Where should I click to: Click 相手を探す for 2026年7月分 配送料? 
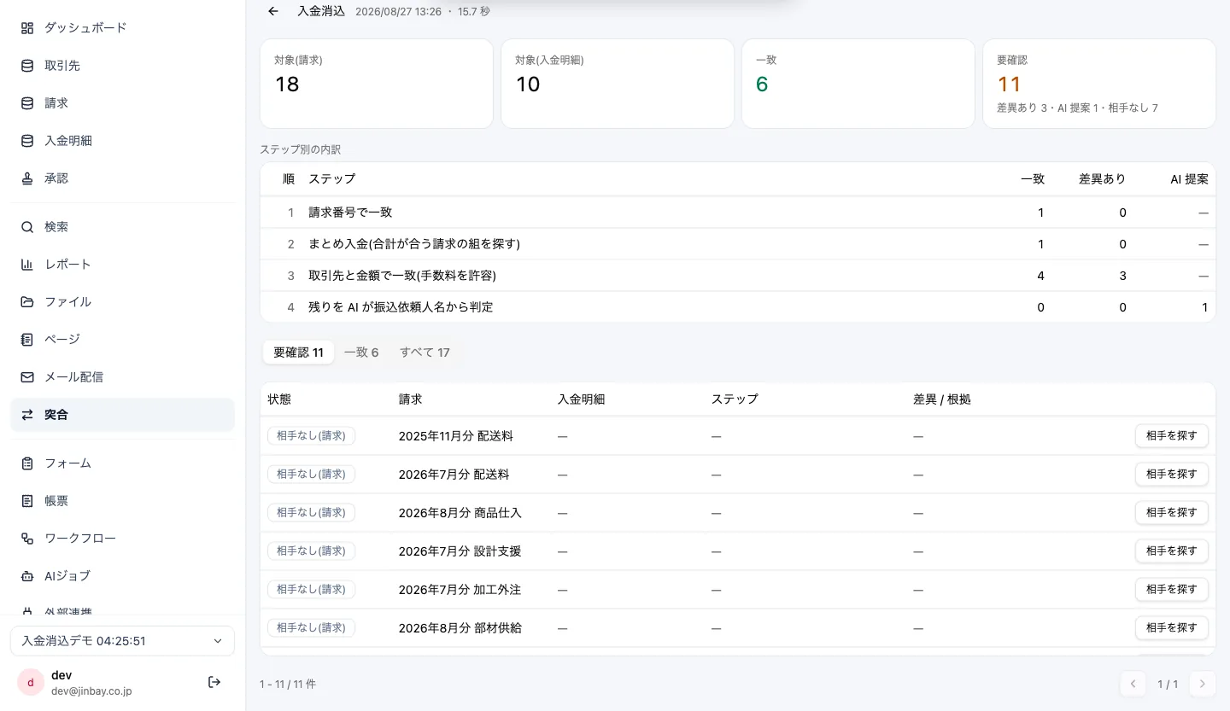pyautogui.click(x=1171, y=474)
